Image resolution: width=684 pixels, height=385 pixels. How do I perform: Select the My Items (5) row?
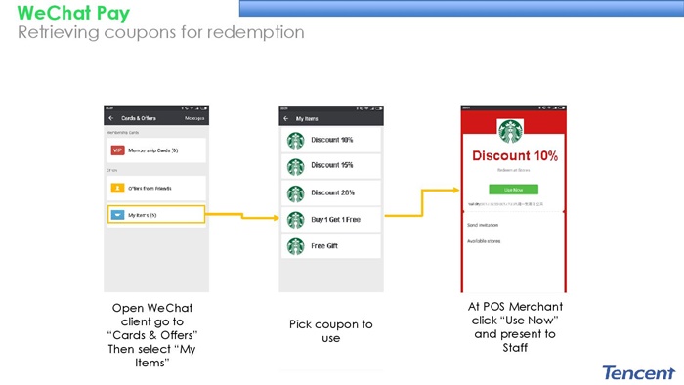(155, 215)
